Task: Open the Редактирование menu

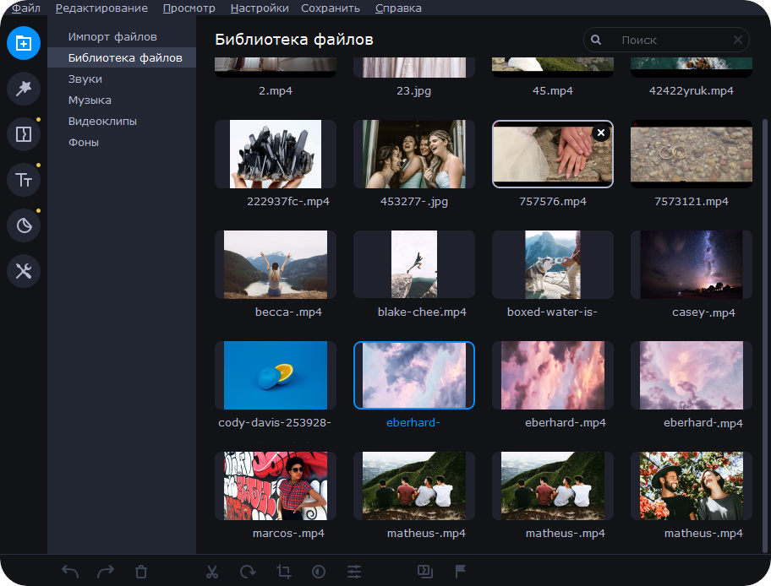Action: (x=101, y=8)
